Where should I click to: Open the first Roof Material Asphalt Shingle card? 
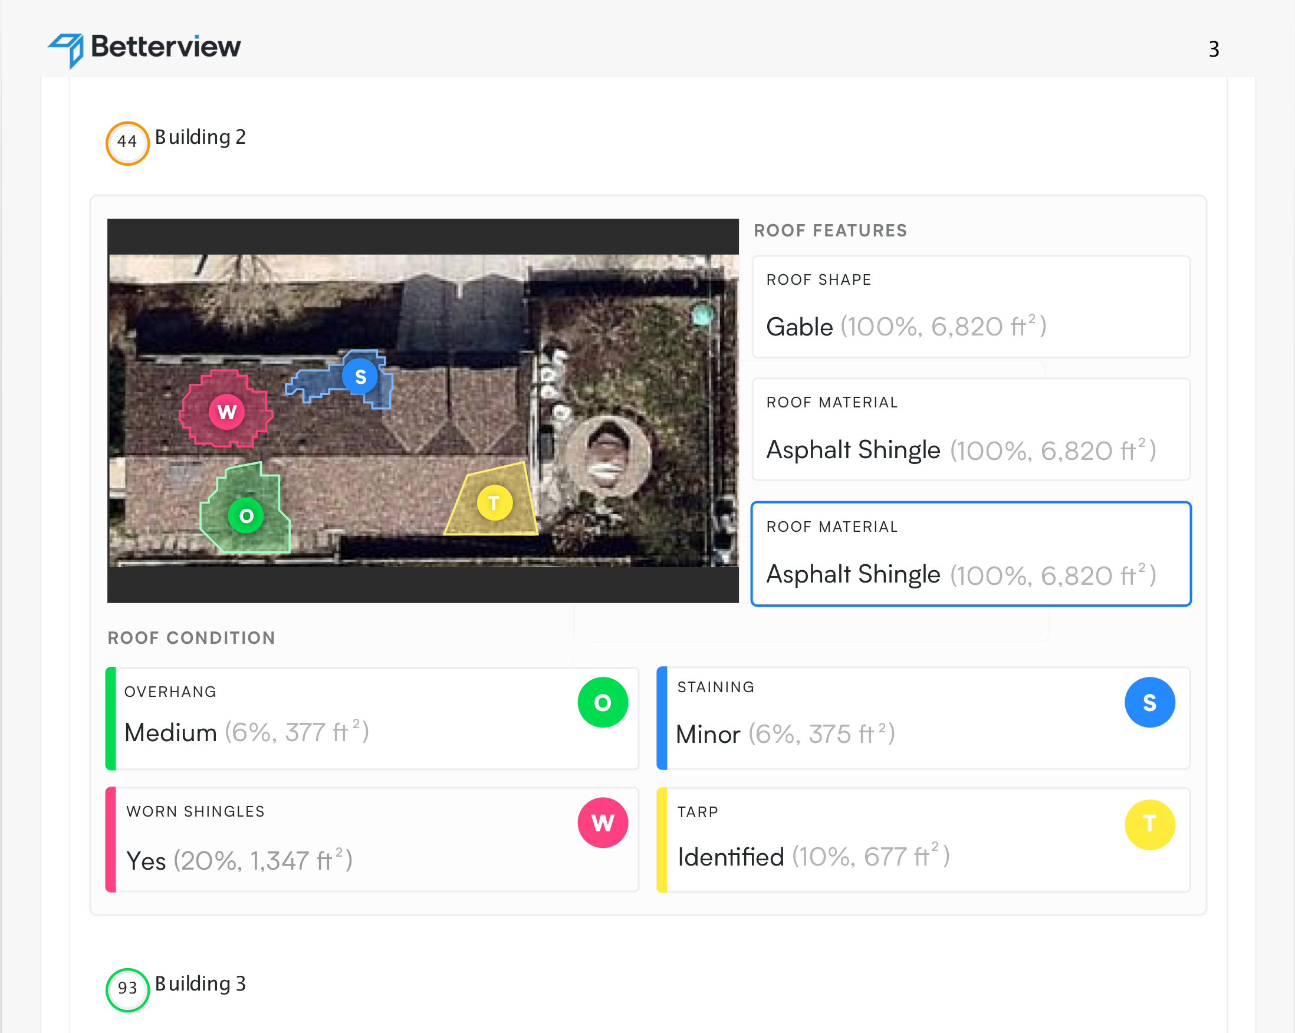(x=971, y=429)
